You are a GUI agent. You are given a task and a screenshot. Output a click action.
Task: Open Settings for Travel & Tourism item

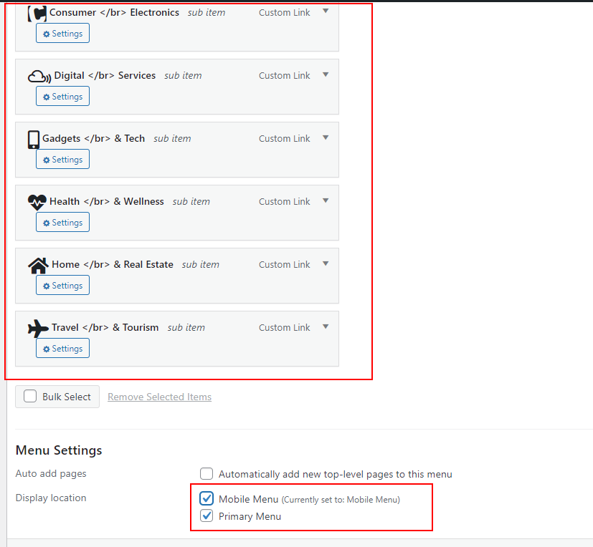point(63,349)
